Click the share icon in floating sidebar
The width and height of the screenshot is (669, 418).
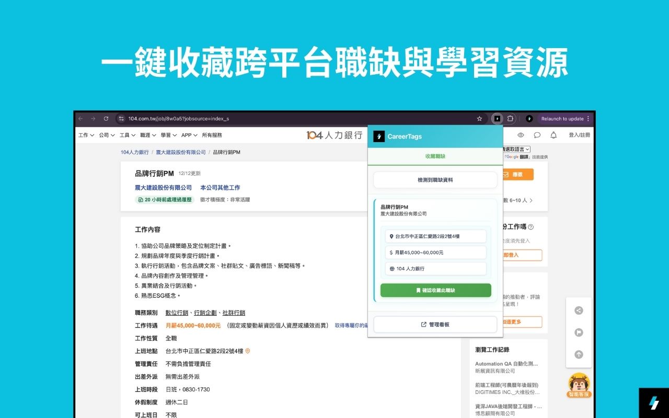[x=579, y=310]
